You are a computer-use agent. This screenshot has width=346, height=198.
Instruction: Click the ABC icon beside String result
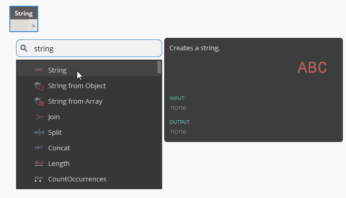coord(39,70)
